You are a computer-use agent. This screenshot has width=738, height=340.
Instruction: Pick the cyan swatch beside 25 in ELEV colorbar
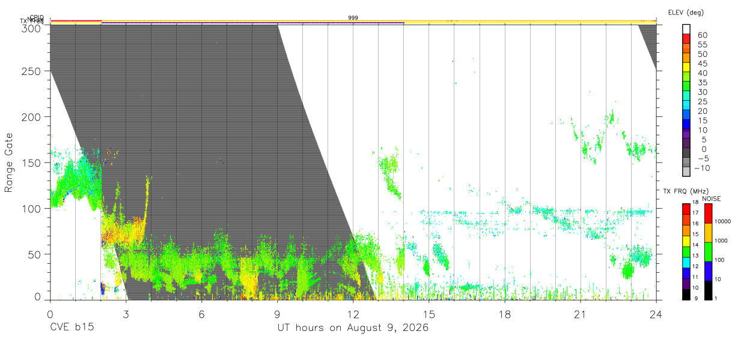(x=686, y=105)
